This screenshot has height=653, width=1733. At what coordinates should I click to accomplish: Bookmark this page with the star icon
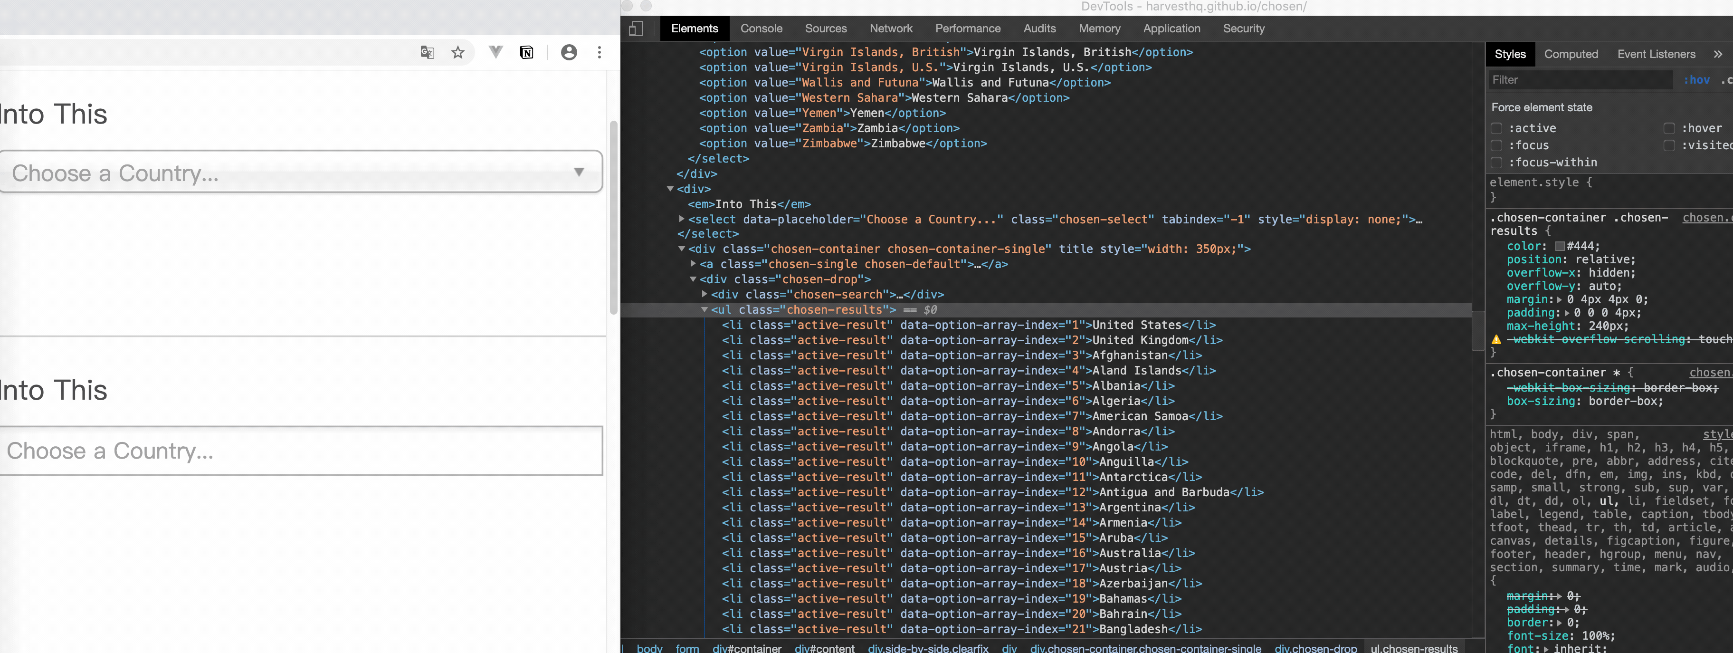click(x=458, y=52)
